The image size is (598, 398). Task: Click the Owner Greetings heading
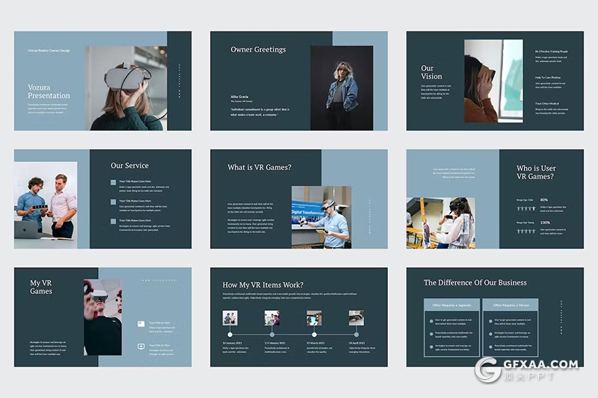[x=258, y=49]
